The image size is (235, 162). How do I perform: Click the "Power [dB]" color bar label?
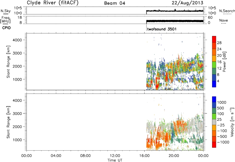224,62
